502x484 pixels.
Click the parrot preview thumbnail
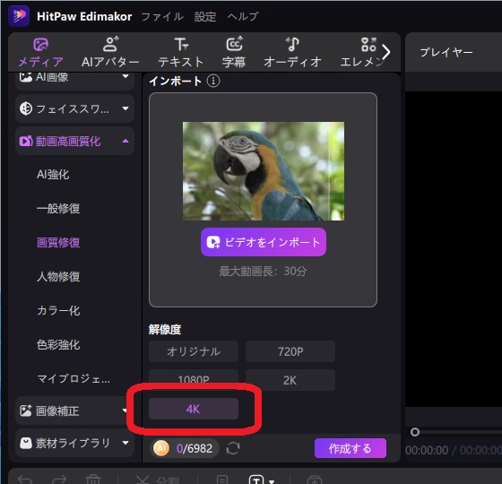coord(264,171)
